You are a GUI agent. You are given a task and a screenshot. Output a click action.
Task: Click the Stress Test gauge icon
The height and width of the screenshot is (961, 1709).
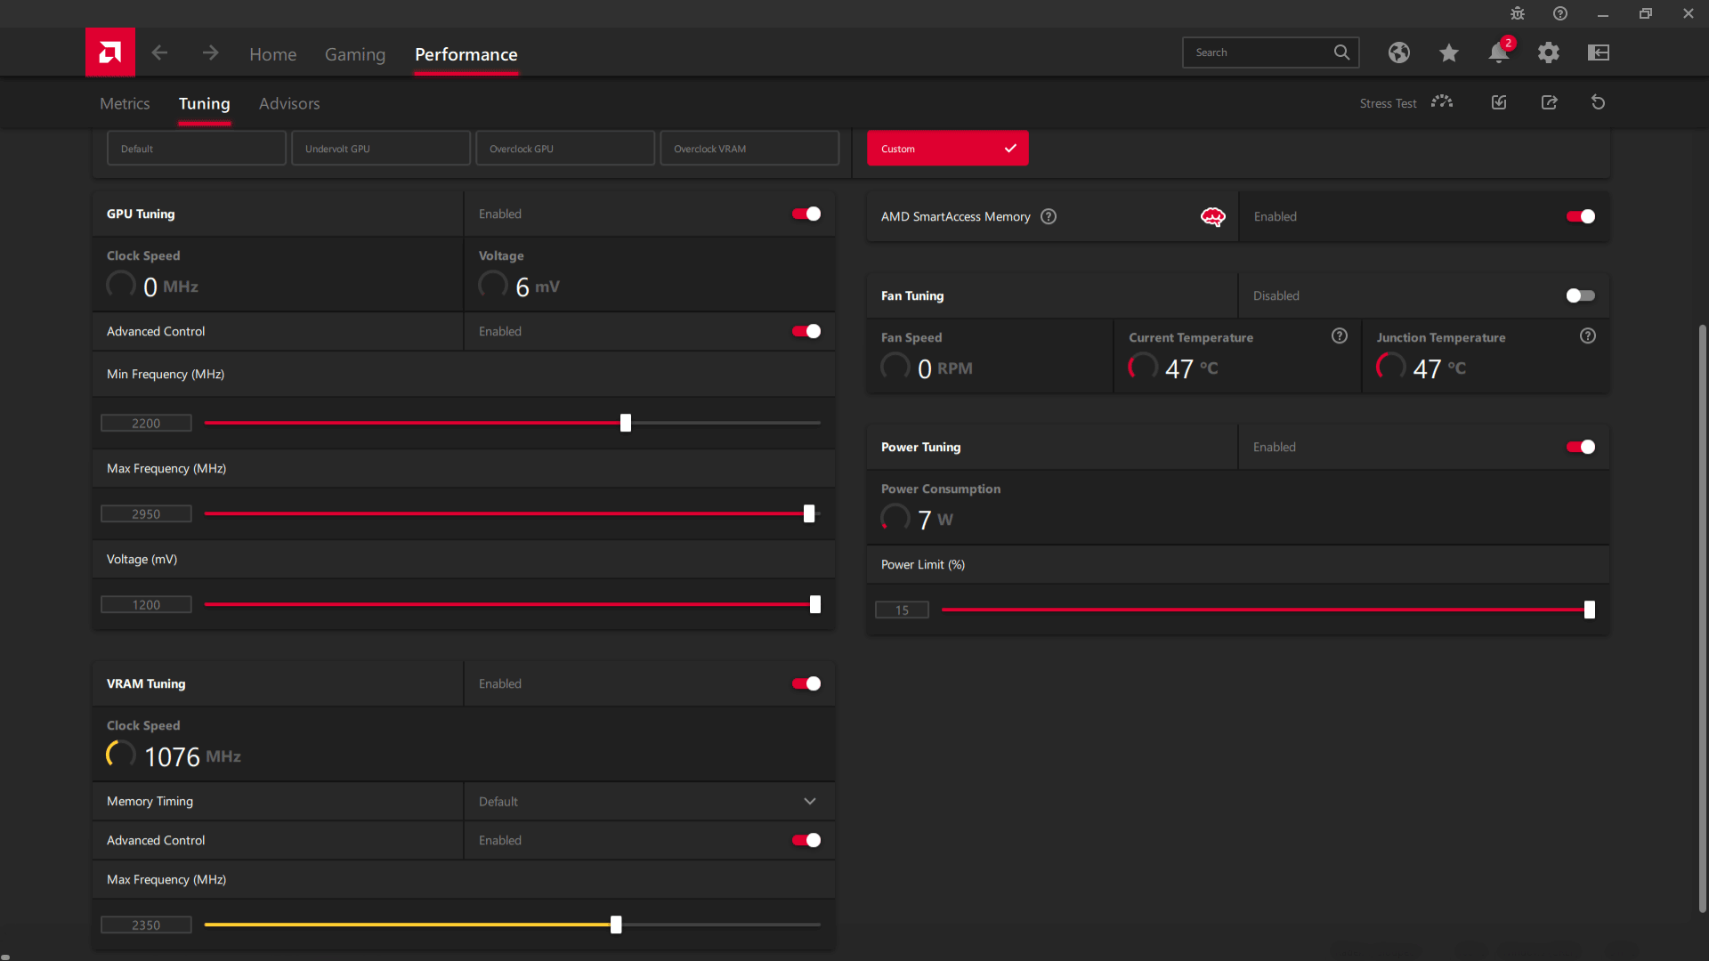coord(1442,102)
